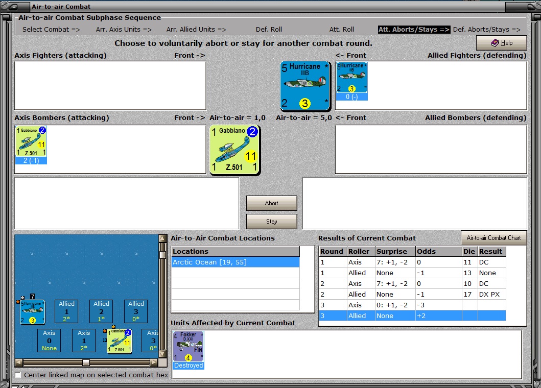Select small Hurricane IIB counter in Allied Fighters box

pos(351,78)
